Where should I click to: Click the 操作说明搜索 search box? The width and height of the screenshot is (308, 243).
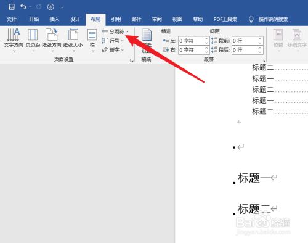coord(273,19)
